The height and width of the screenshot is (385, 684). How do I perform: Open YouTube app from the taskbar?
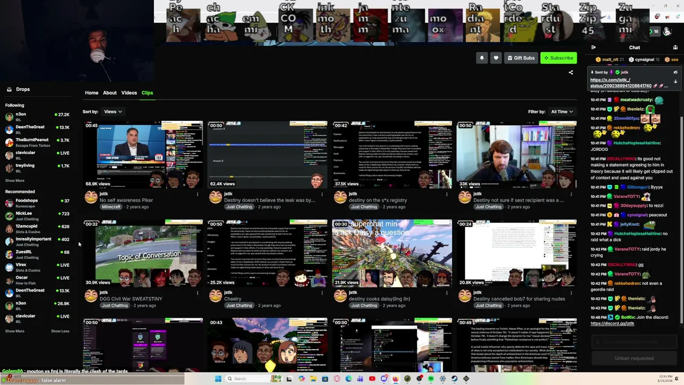click(372, 379)
